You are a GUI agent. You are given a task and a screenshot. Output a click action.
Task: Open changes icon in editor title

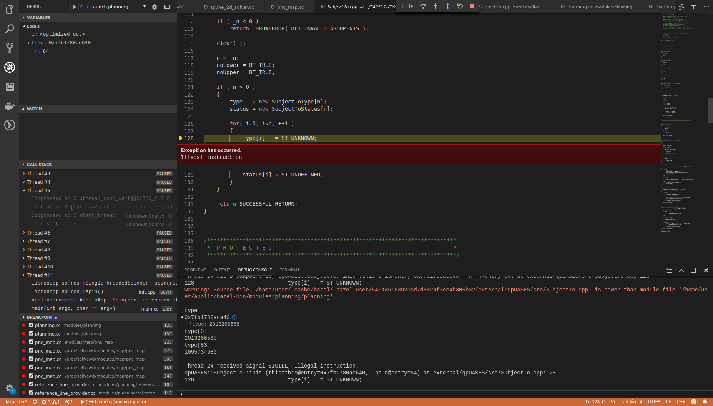click(681, 7)
